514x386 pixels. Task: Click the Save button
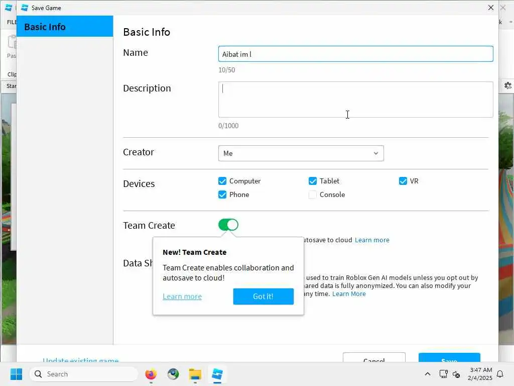[x=449, y=358]
